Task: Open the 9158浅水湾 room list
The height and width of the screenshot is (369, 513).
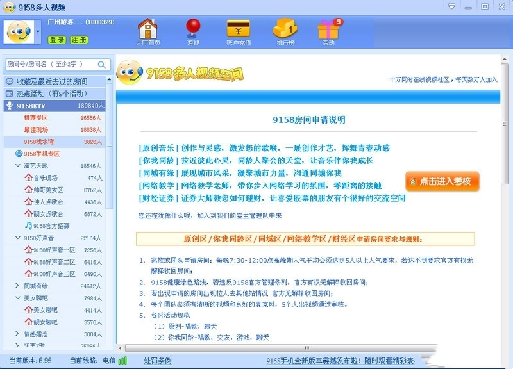Action: (55, 142)
